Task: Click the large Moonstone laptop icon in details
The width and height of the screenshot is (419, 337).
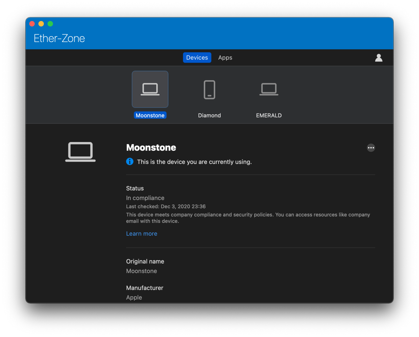Action: click(x=80, y=152)
